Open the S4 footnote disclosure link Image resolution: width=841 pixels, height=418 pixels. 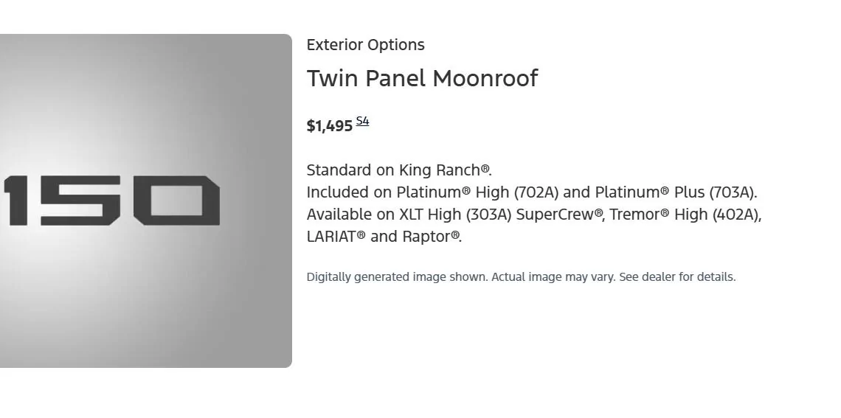click(362, 122)
